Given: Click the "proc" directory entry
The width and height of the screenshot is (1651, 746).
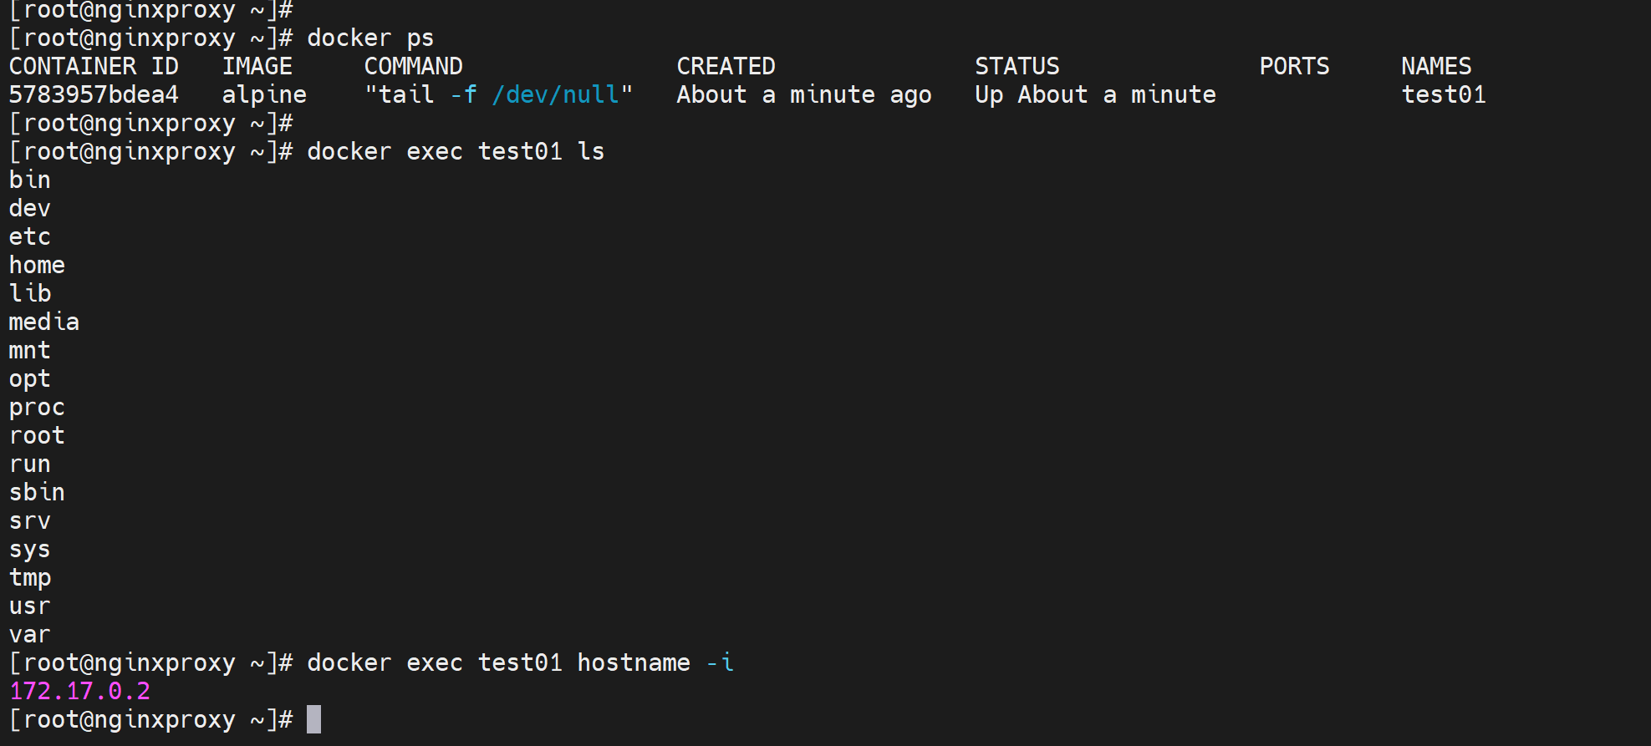Looking at the screenshot, I should 37,407.
